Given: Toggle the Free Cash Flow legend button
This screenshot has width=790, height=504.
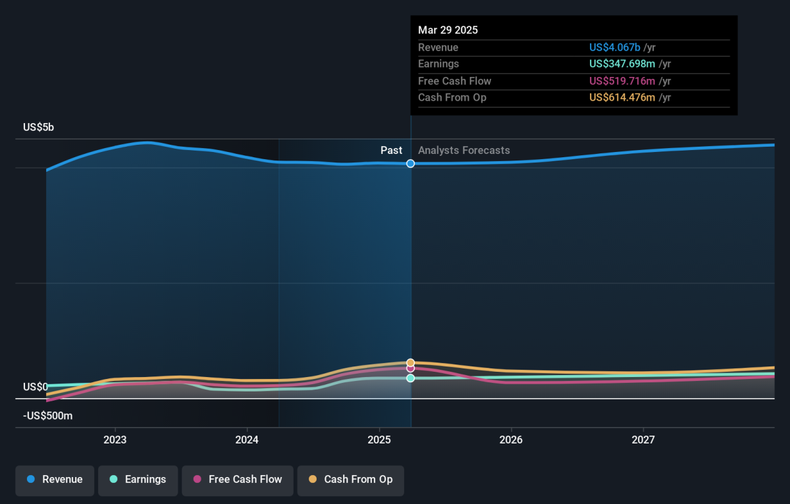Looking at the screenshot, I should pyautogui.click(x=238, y=480).
